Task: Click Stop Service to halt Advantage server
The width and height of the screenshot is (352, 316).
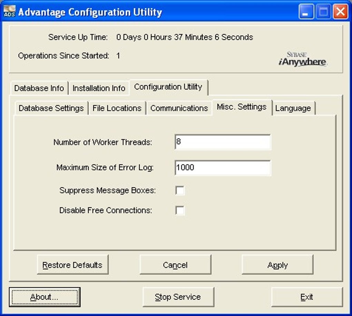Action: [178, 297]
